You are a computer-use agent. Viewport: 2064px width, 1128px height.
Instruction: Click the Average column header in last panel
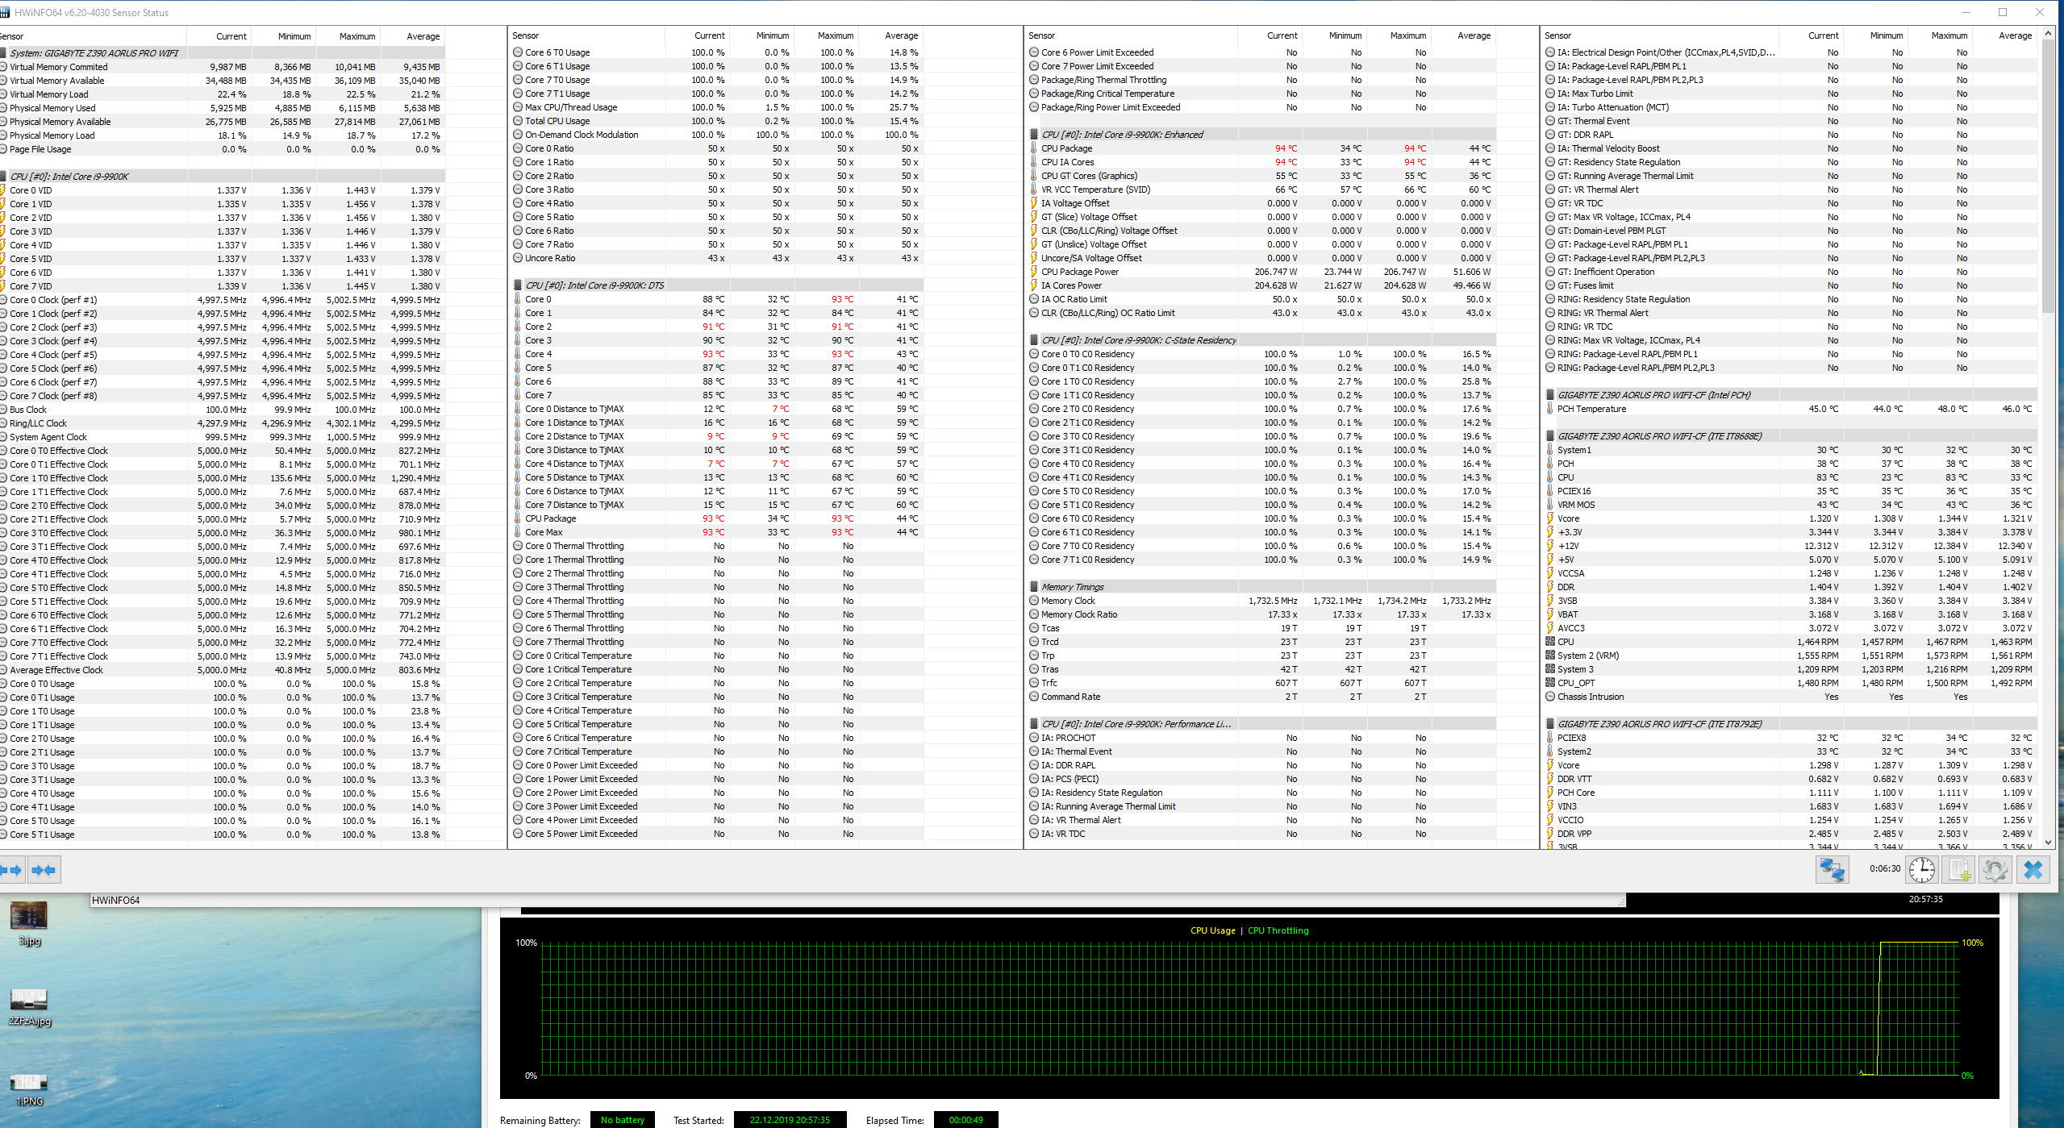point(2014,35)
